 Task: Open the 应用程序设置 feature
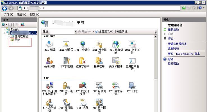coord(132,64)
